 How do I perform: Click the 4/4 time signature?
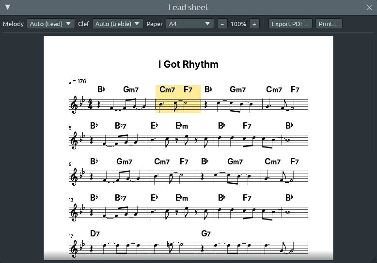tap(90, 104)
